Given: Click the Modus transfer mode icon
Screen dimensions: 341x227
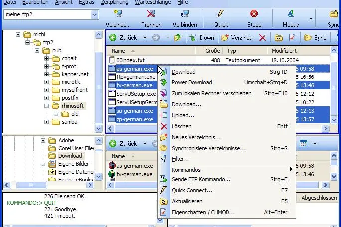Looking at the screenshot, I should coord(291,14).
